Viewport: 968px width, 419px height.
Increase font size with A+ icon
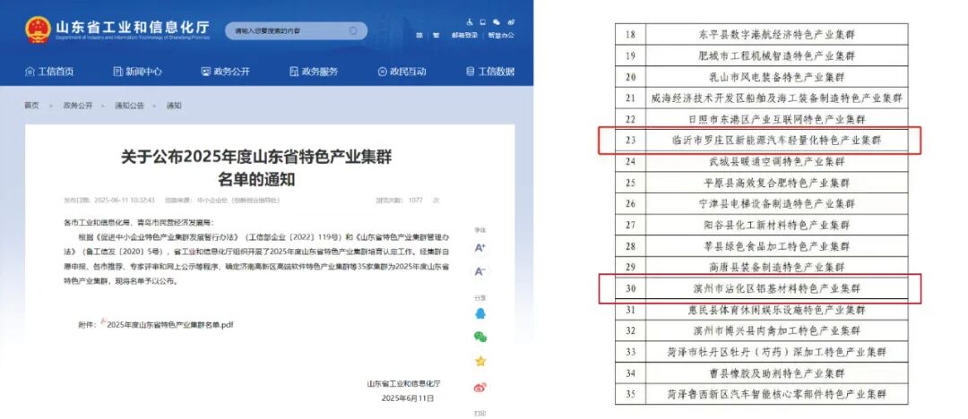point(480,248)
